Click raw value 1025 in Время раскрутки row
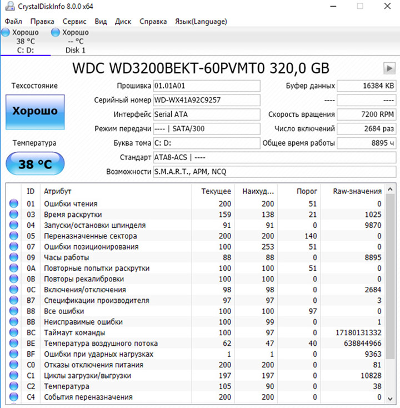Viewport: 400px width, 408px height. click(x=373, y=215)
